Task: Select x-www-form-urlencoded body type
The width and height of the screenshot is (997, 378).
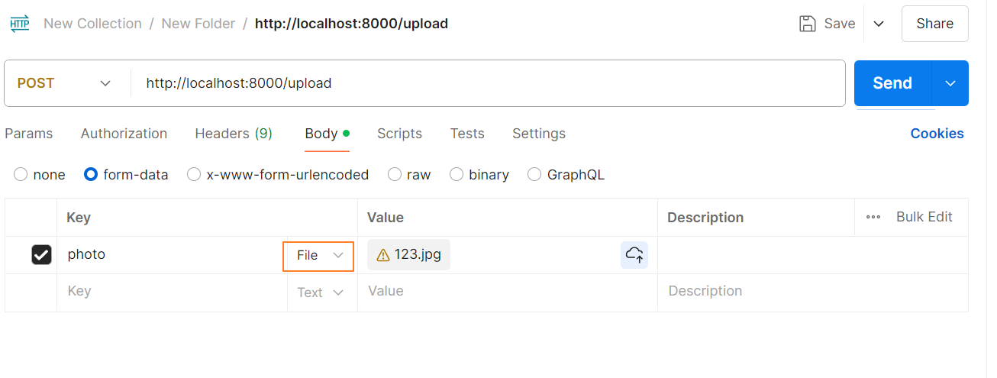Action: [194, 175]
